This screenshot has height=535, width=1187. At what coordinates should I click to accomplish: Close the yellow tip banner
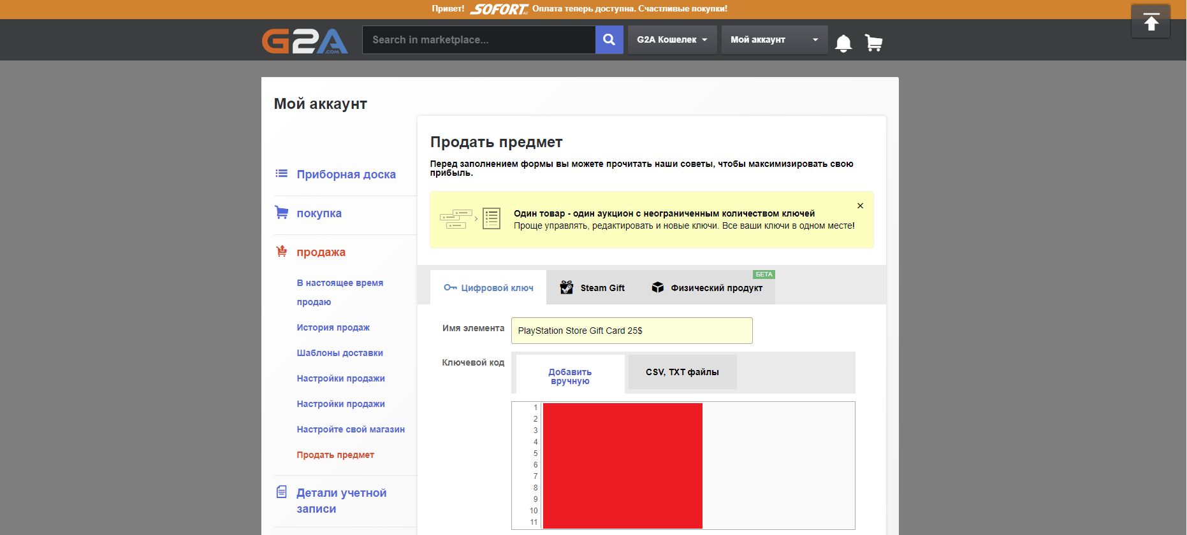click(860, 206)
